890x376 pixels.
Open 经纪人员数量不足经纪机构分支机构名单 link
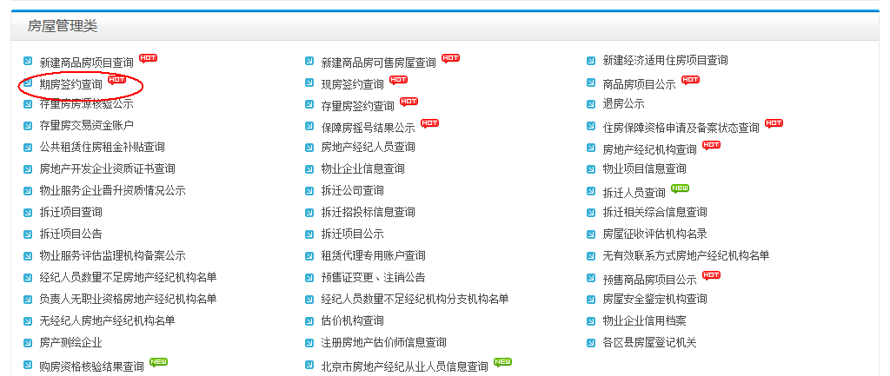pyautogui.click(x=415, y=299)
